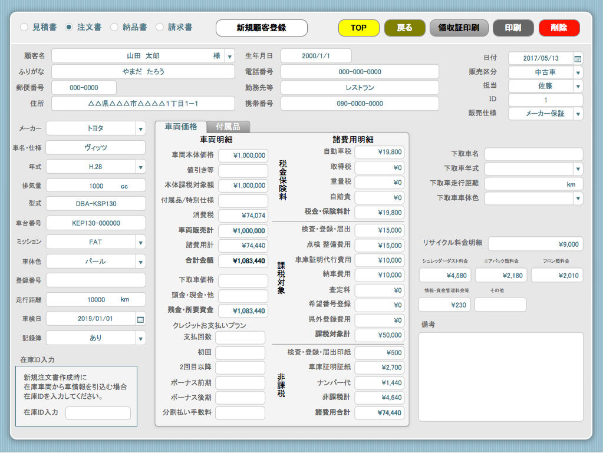Click the 新規顧客登録 button

[262, 28]
